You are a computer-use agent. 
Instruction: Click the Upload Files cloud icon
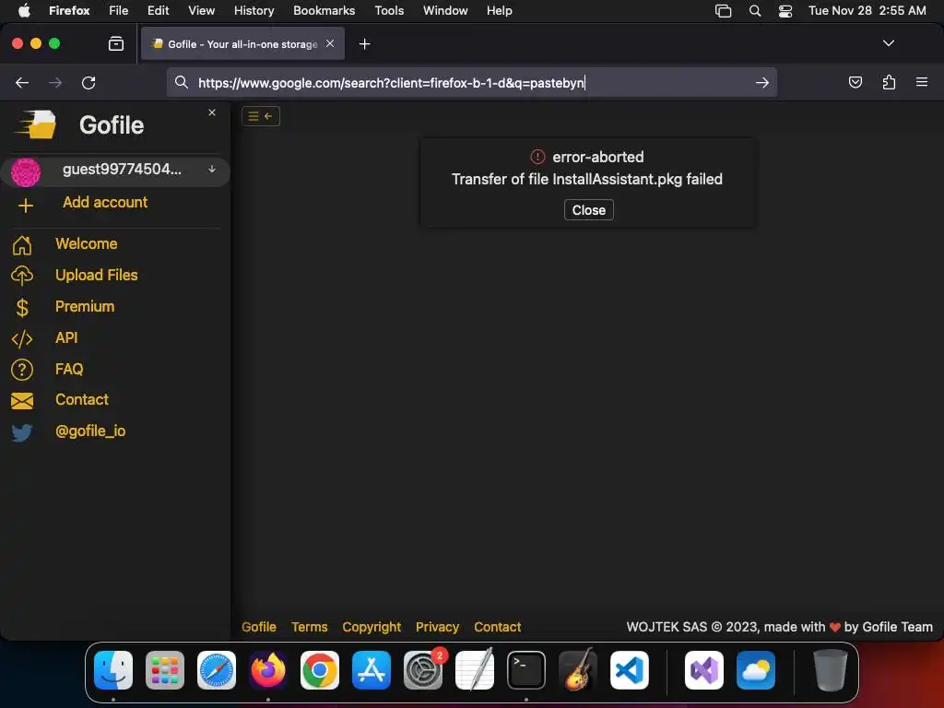point(22,276)
